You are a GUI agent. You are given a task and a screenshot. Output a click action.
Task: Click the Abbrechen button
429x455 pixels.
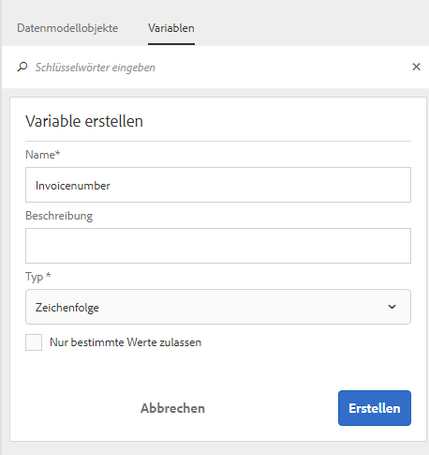(172, 408)
